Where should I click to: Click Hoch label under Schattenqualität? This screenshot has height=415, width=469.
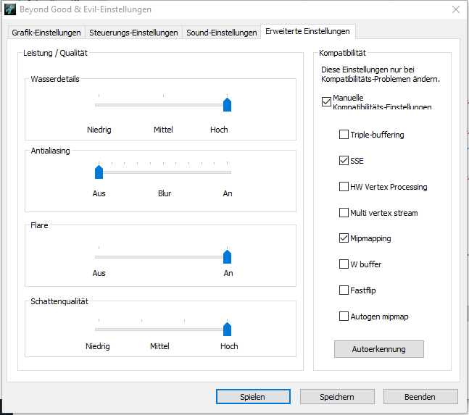229,346
